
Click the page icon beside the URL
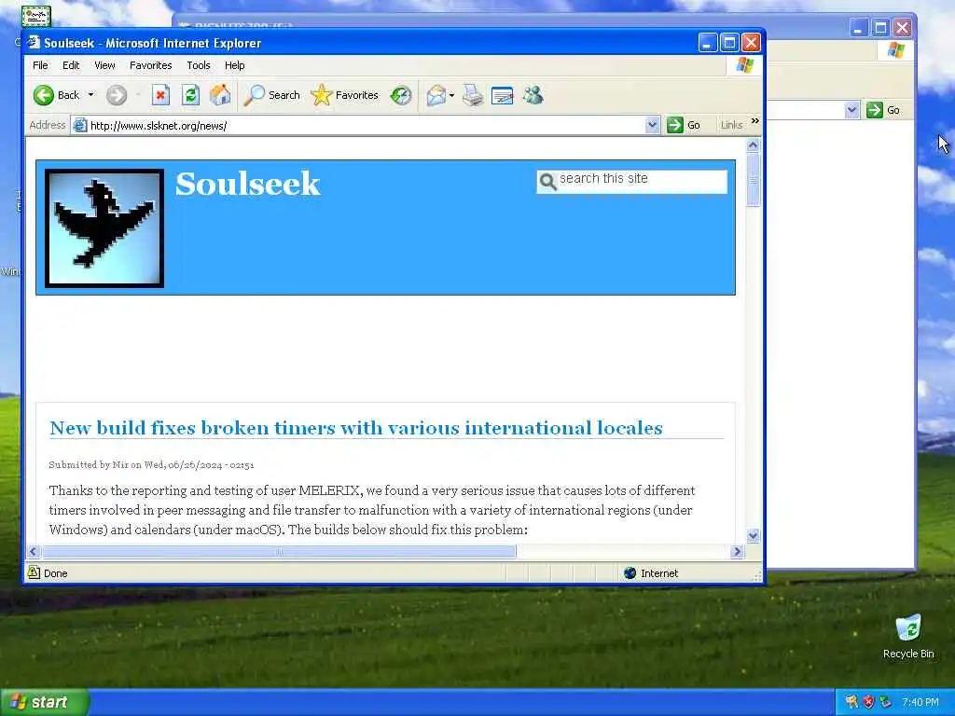80,126
